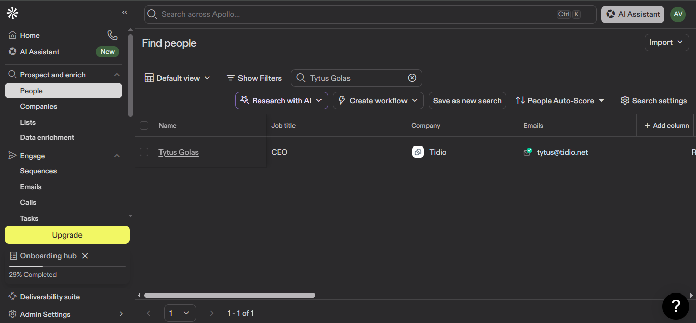
Task: Expand Admin Settings arrow
Action: pos(121,314)
